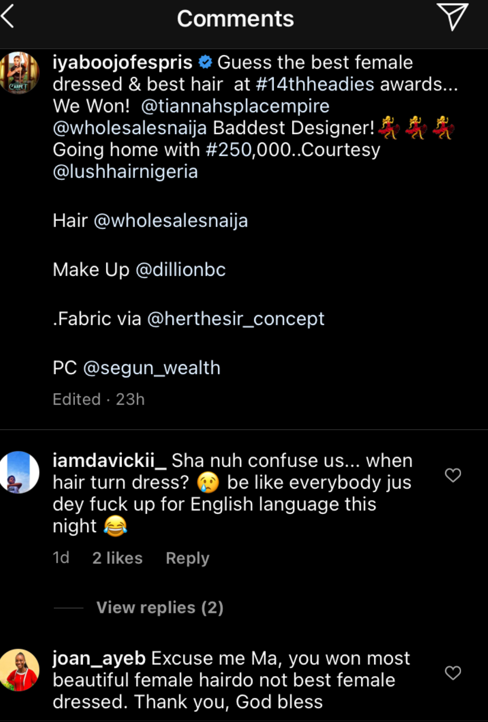Expand View replies (2)
The height and width of the screenshot is (722, 488).
[160, 607]
